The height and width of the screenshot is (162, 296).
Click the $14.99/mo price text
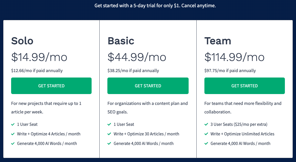coord(39,57)
